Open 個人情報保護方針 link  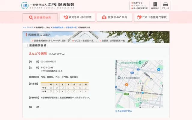[140, 8]
